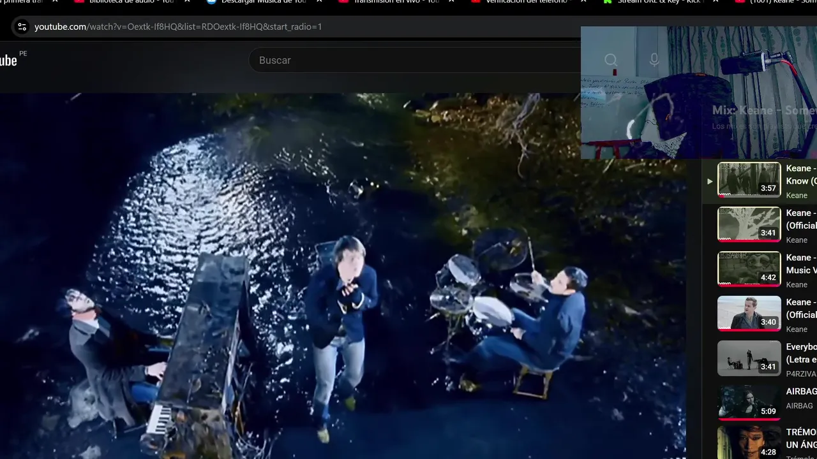Screen dimensions: 817x459
Task: Click Keane channel name under 3:40 video
Action: coord(797,329)
